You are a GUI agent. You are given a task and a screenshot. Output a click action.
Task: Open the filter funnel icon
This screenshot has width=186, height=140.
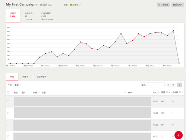pyautogui.click(x=168, y=85)
